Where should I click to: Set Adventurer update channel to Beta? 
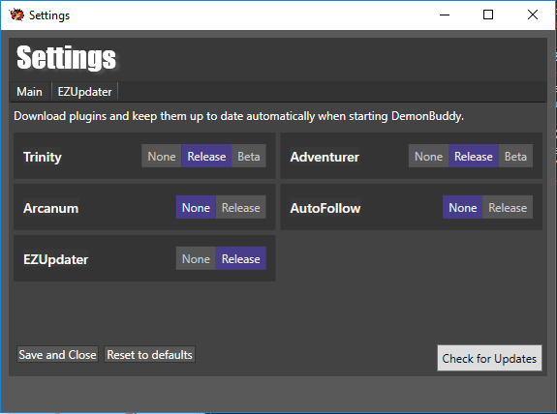click(515, 157)
